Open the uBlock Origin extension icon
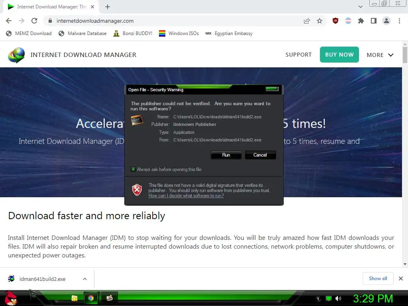Viewport: 408px width, 306px height. point(335,21)
